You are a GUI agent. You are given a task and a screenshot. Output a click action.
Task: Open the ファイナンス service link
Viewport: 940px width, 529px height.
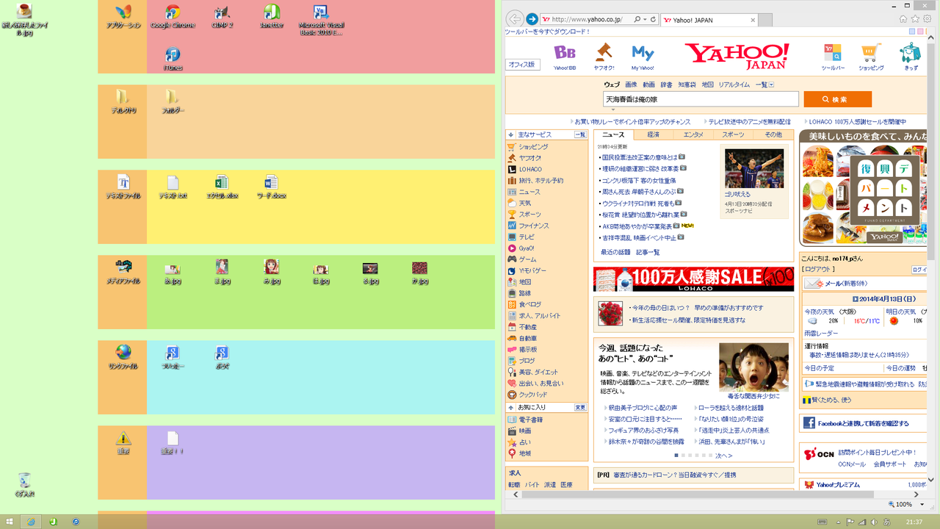point(534,226)
